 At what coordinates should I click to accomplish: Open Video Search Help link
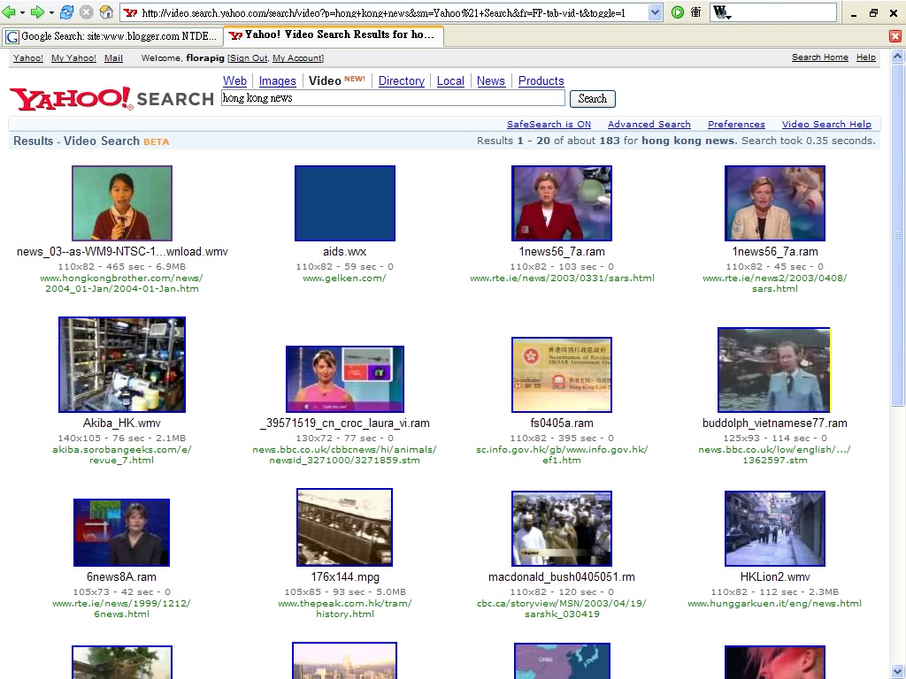tap(826, 124)
